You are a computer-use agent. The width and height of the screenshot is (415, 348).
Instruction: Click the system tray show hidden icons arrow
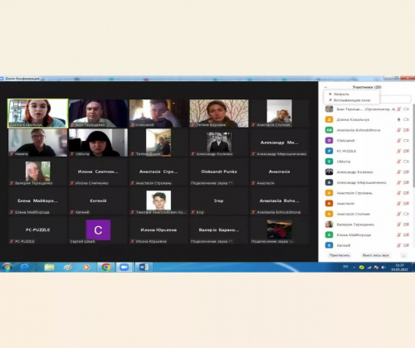354,268
